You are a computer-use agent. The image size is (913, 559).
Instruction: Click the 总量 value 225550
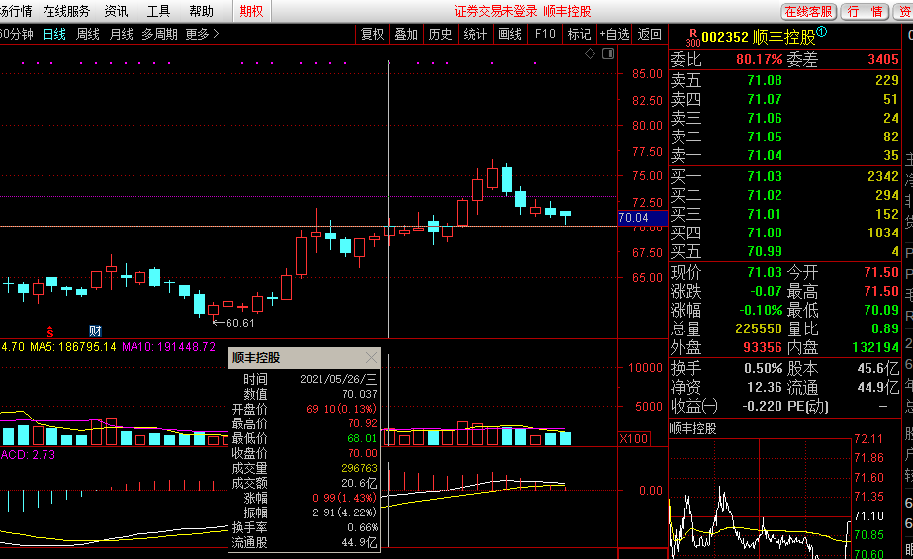click(x=759, y=329)
